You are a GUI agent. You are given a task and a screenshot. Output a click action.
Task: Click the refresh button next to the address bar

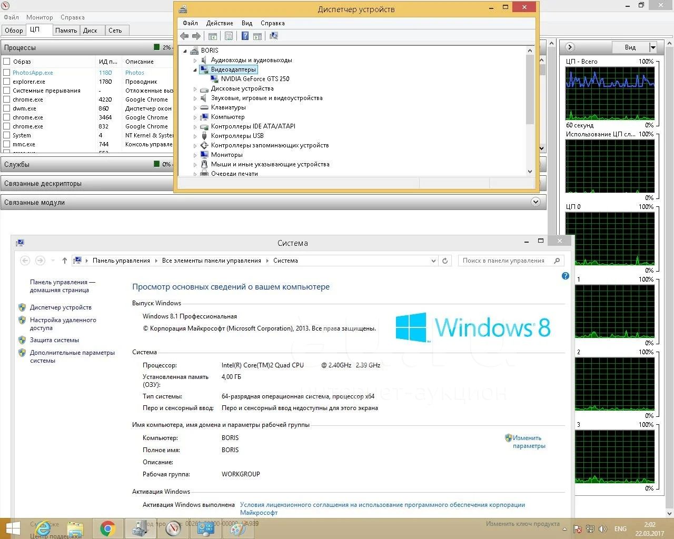[445, 261]
